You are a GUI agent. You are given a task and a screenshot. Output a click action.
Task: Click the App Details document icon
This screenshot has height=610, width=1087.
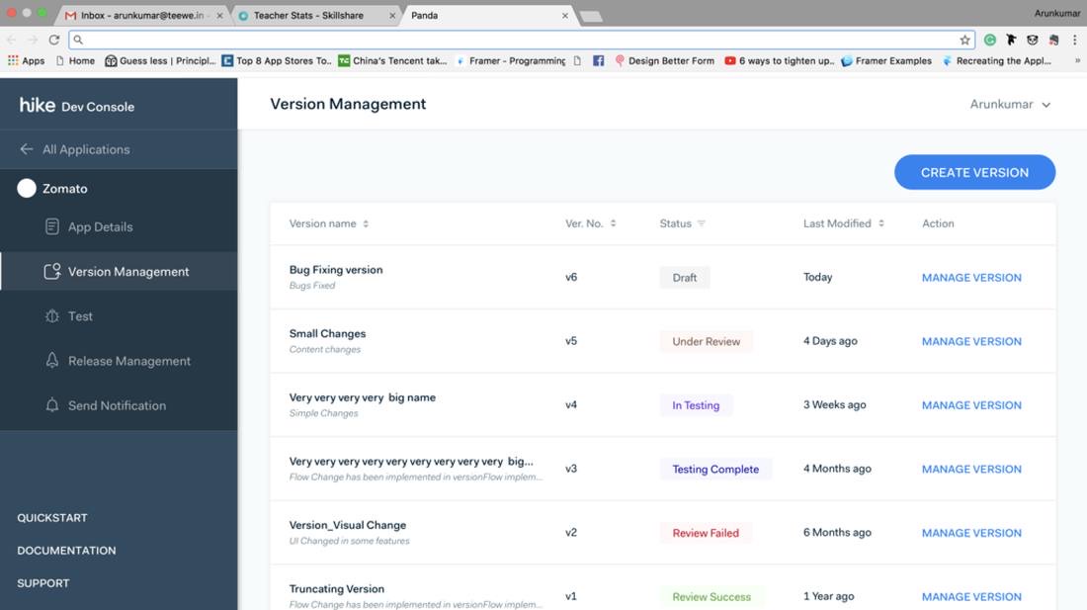click(52, 226)
